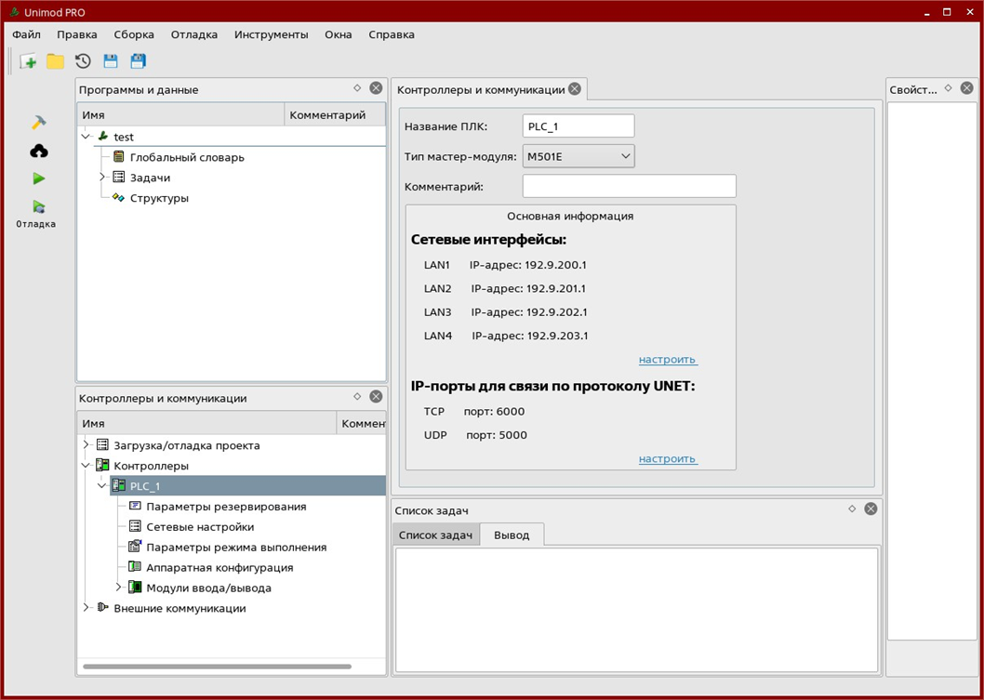Click the Название ПЛК input field
The height and width of the screenshot is (700, 984).
click(x=578, y=125)
